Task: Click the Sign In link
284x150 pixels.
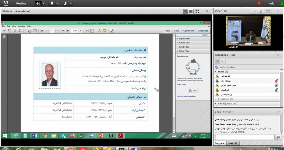Action: (205, 35)
